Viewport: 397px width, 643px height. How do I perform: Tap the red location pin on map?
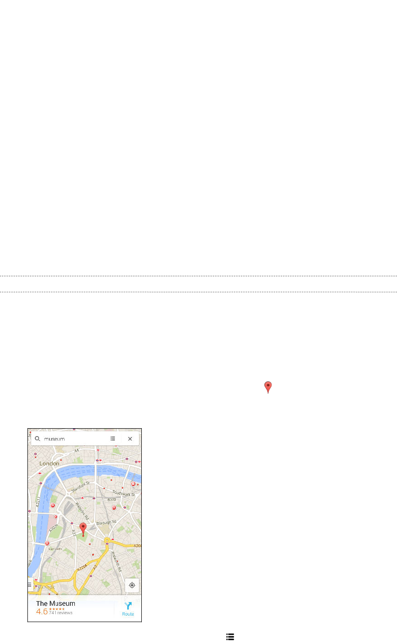pos(83,530)
